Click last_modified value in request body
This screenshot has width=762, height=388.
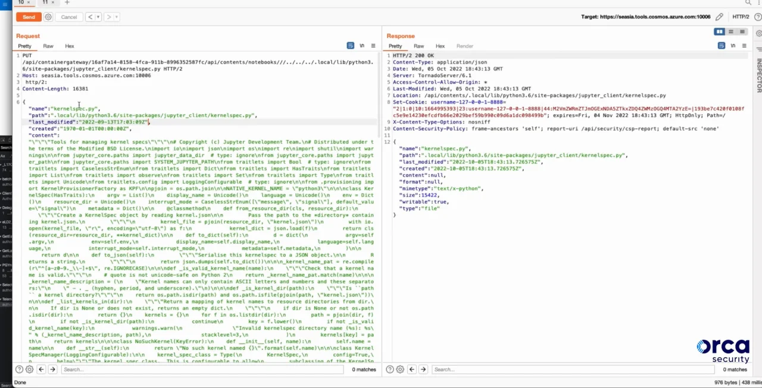[x=113, y=122]
